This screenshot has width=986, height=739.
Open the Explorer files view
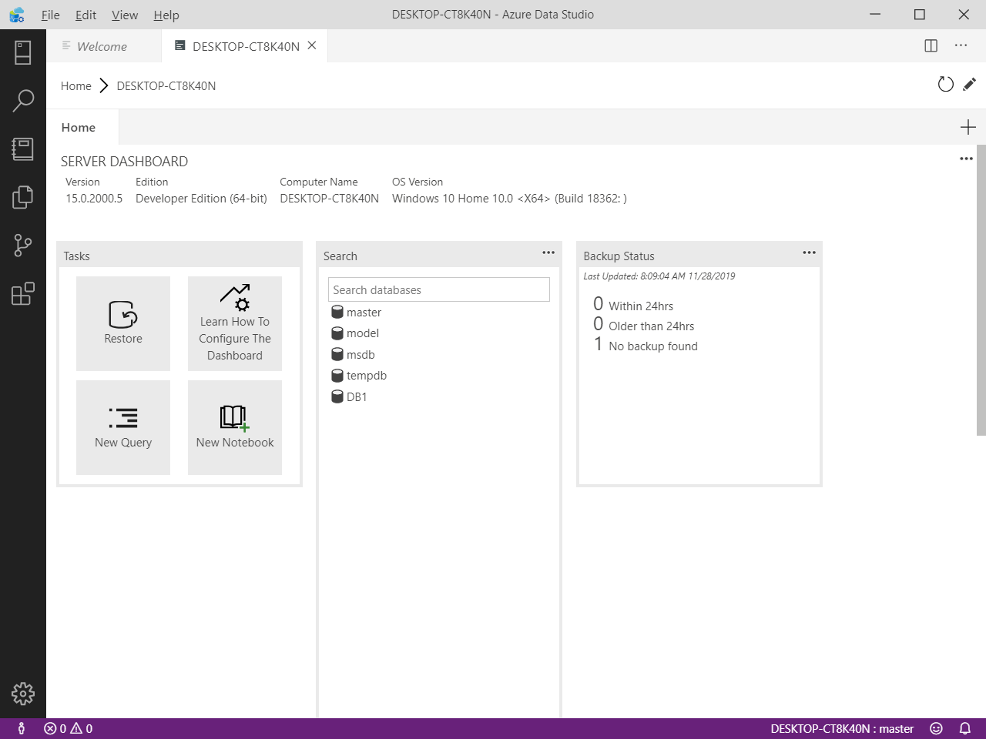(23, 197)
